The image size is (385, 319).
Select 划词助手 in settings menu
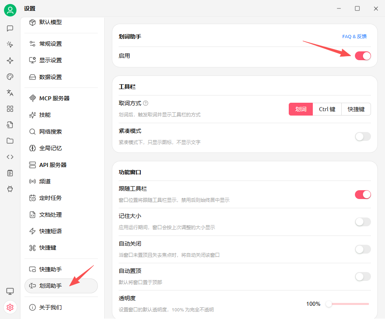click(61, 286)
